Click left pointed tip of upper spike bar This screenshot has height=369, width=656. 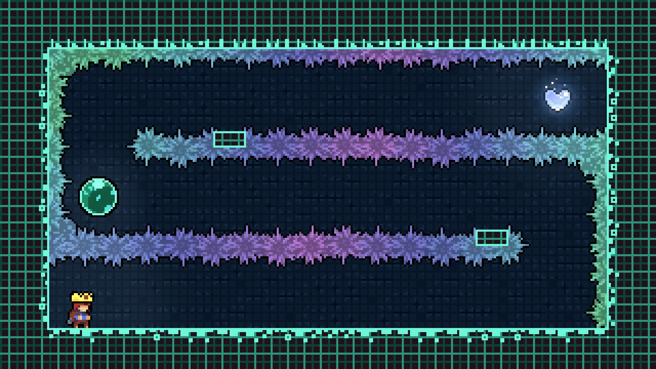click(131, 146)
